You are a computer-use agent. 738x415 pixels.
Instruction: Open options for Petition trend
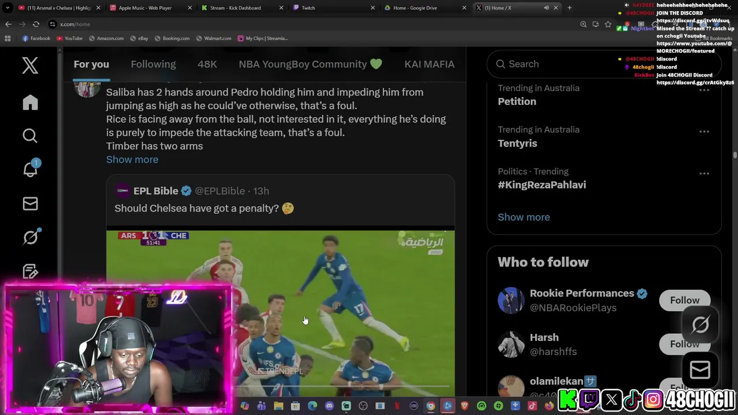[x=704, y=90]
